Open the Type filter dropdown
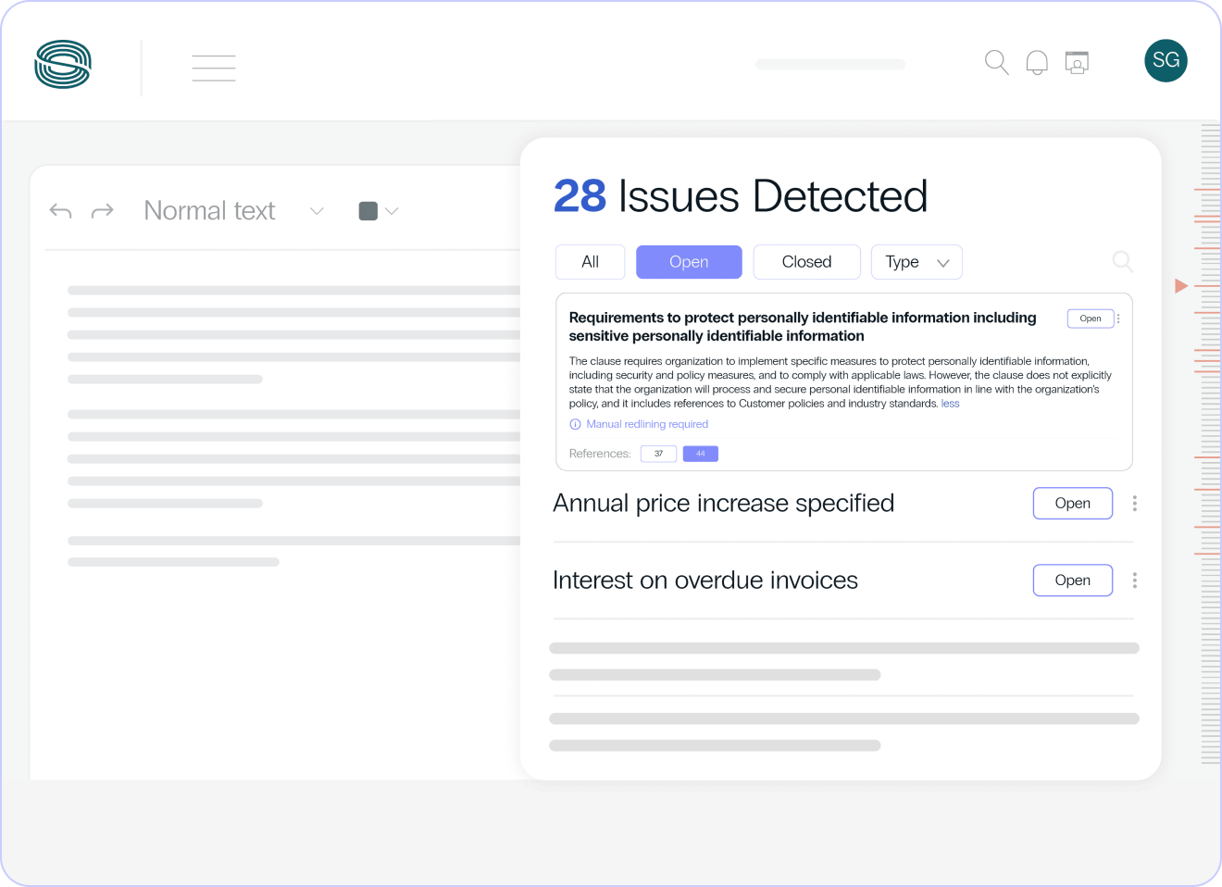1222x887 pixels. [x=916, y=262]
